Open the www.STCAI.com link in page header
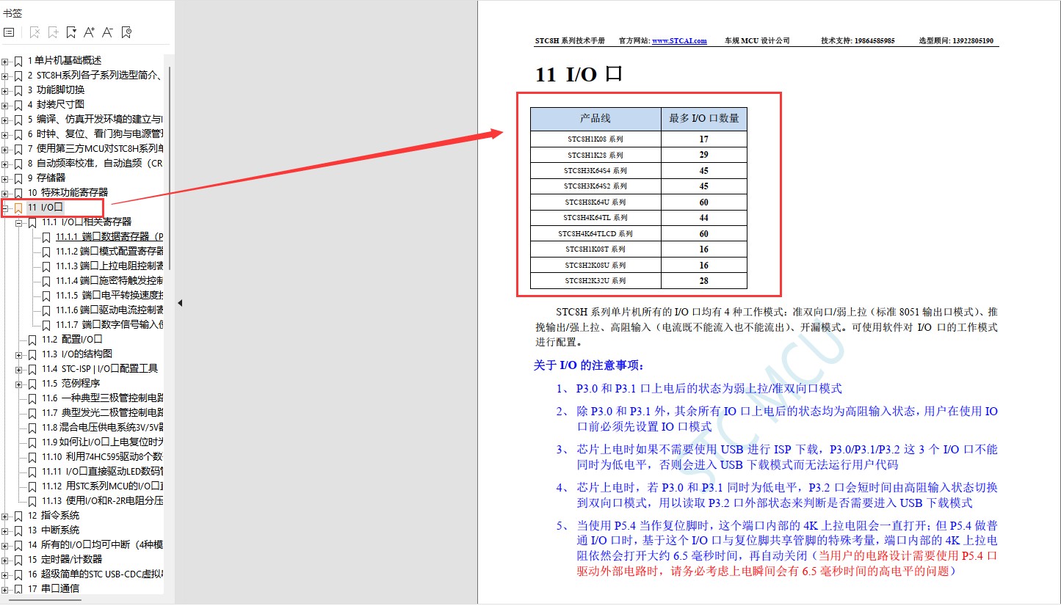 [679, 41]
